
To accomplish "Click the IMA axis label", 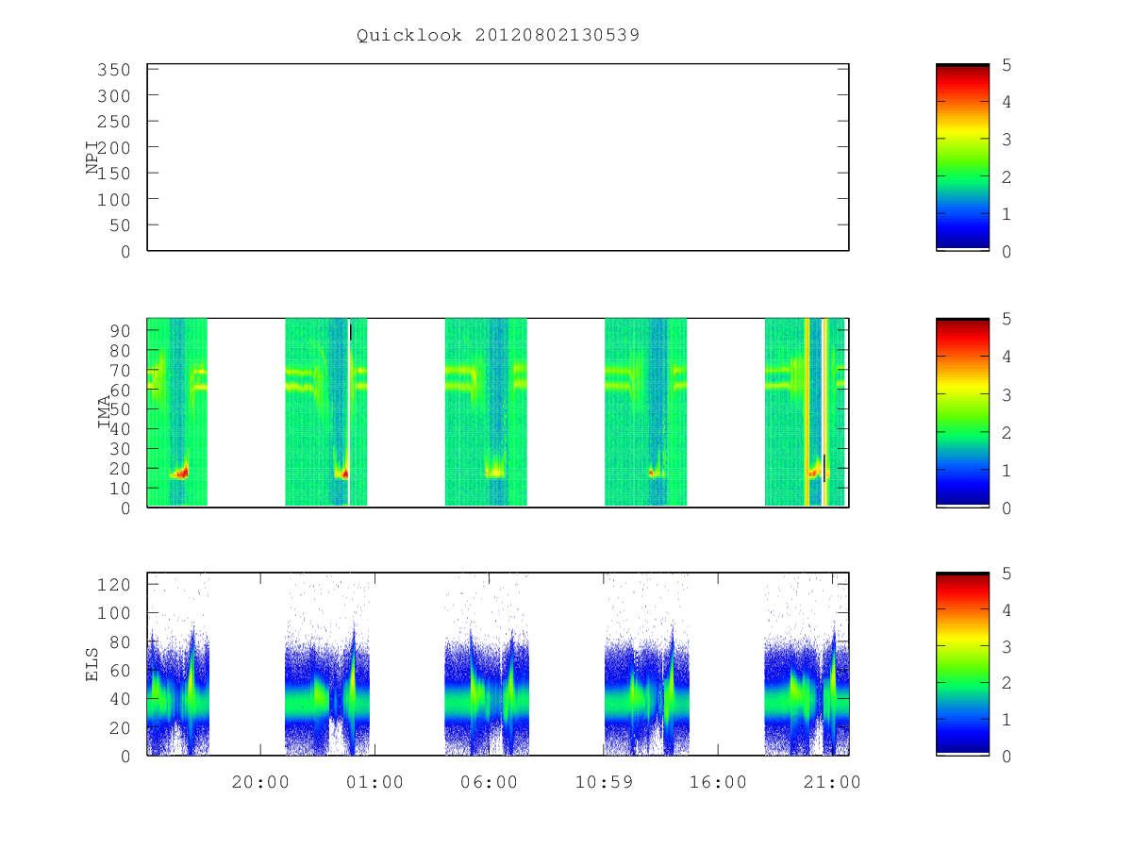I will point(104,412).
